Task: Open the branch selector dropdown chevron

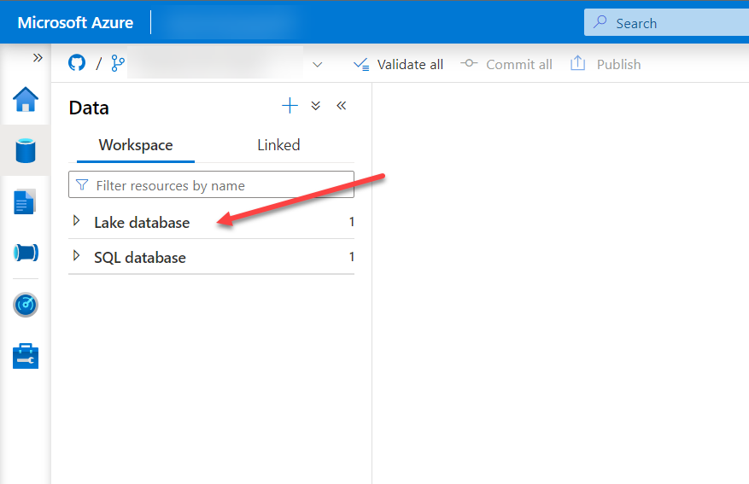Action: 317,64
